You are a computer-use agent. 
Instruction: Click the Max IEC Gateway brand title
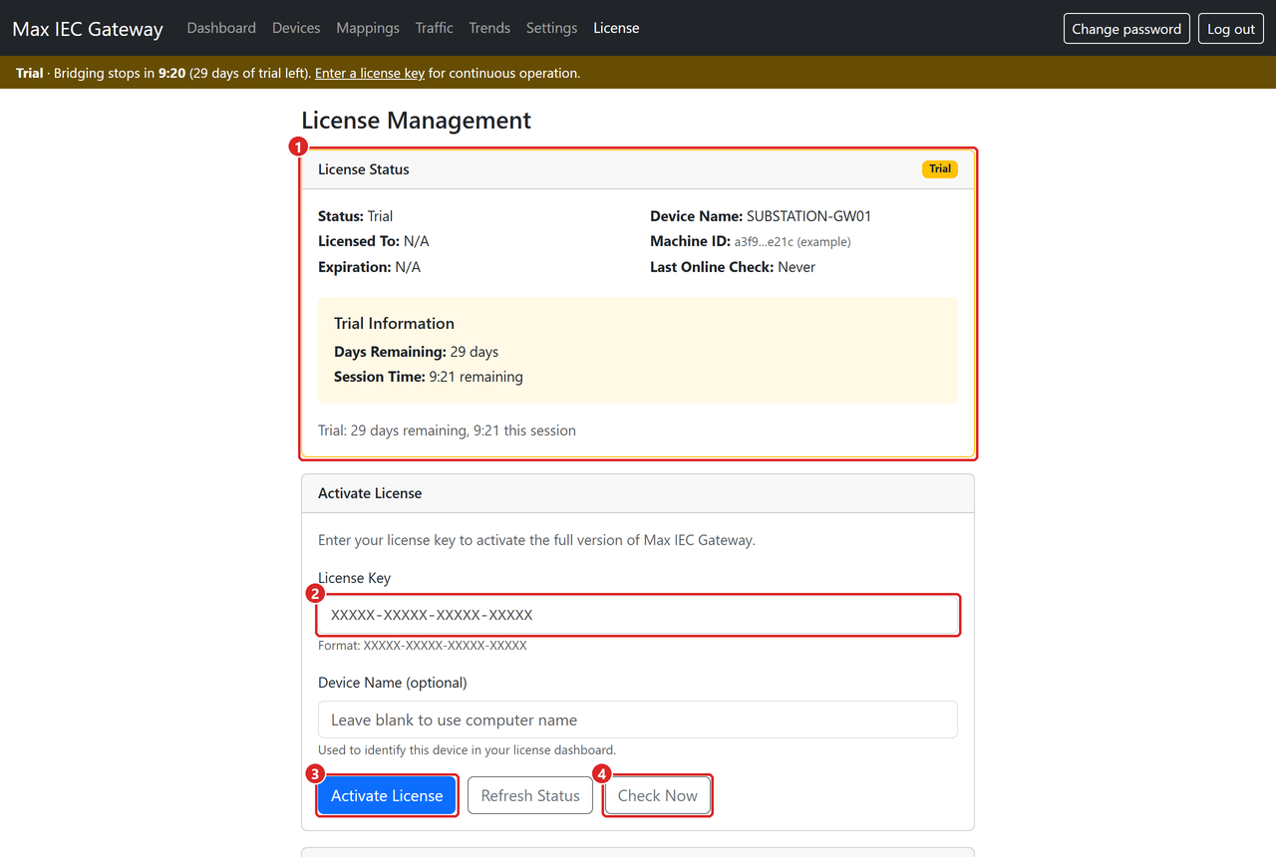tap(88, 29)
